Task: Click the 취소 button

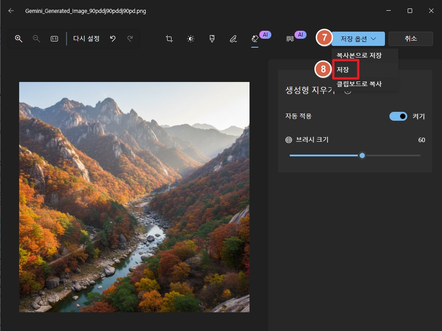Action: [410, 39]
